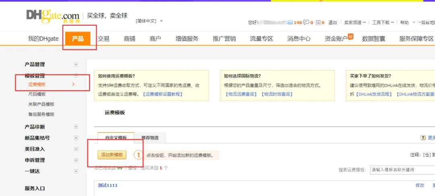Open the 消息中心 nav tab
435x196 pixels.
pos(299,39)
